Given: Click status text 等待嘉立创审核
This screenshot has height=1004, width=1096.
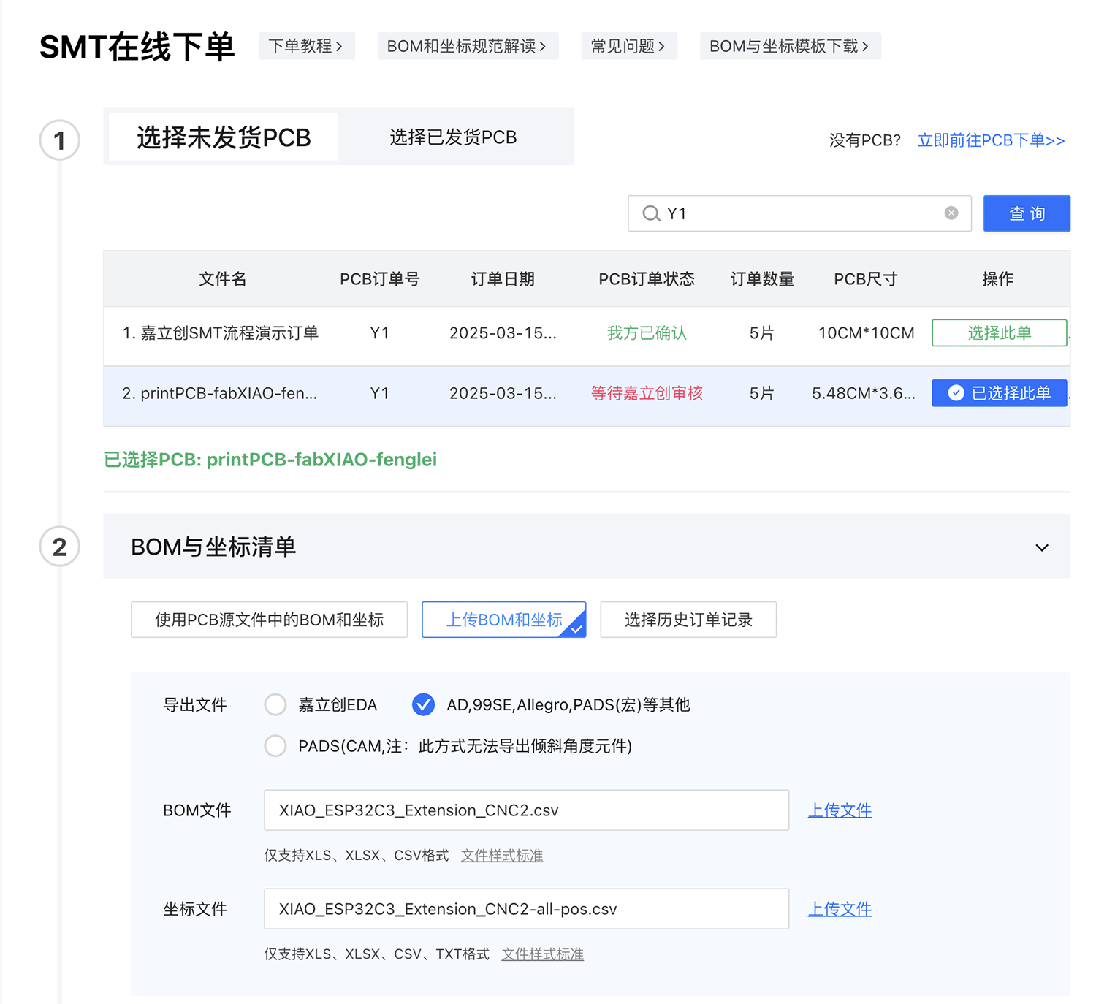Looking at the screenshot, I should [647, 393].
